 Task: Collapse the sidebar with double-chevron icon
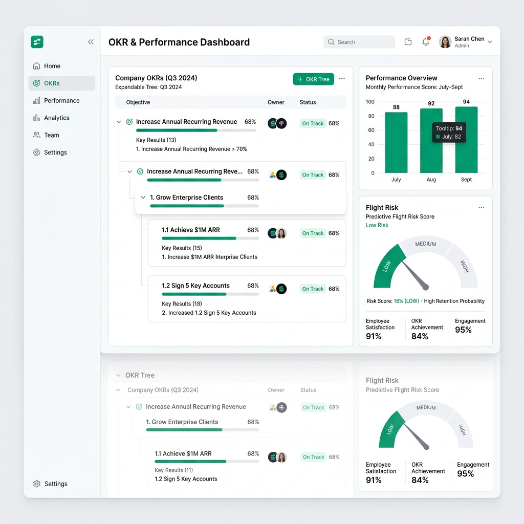[91, 42]
